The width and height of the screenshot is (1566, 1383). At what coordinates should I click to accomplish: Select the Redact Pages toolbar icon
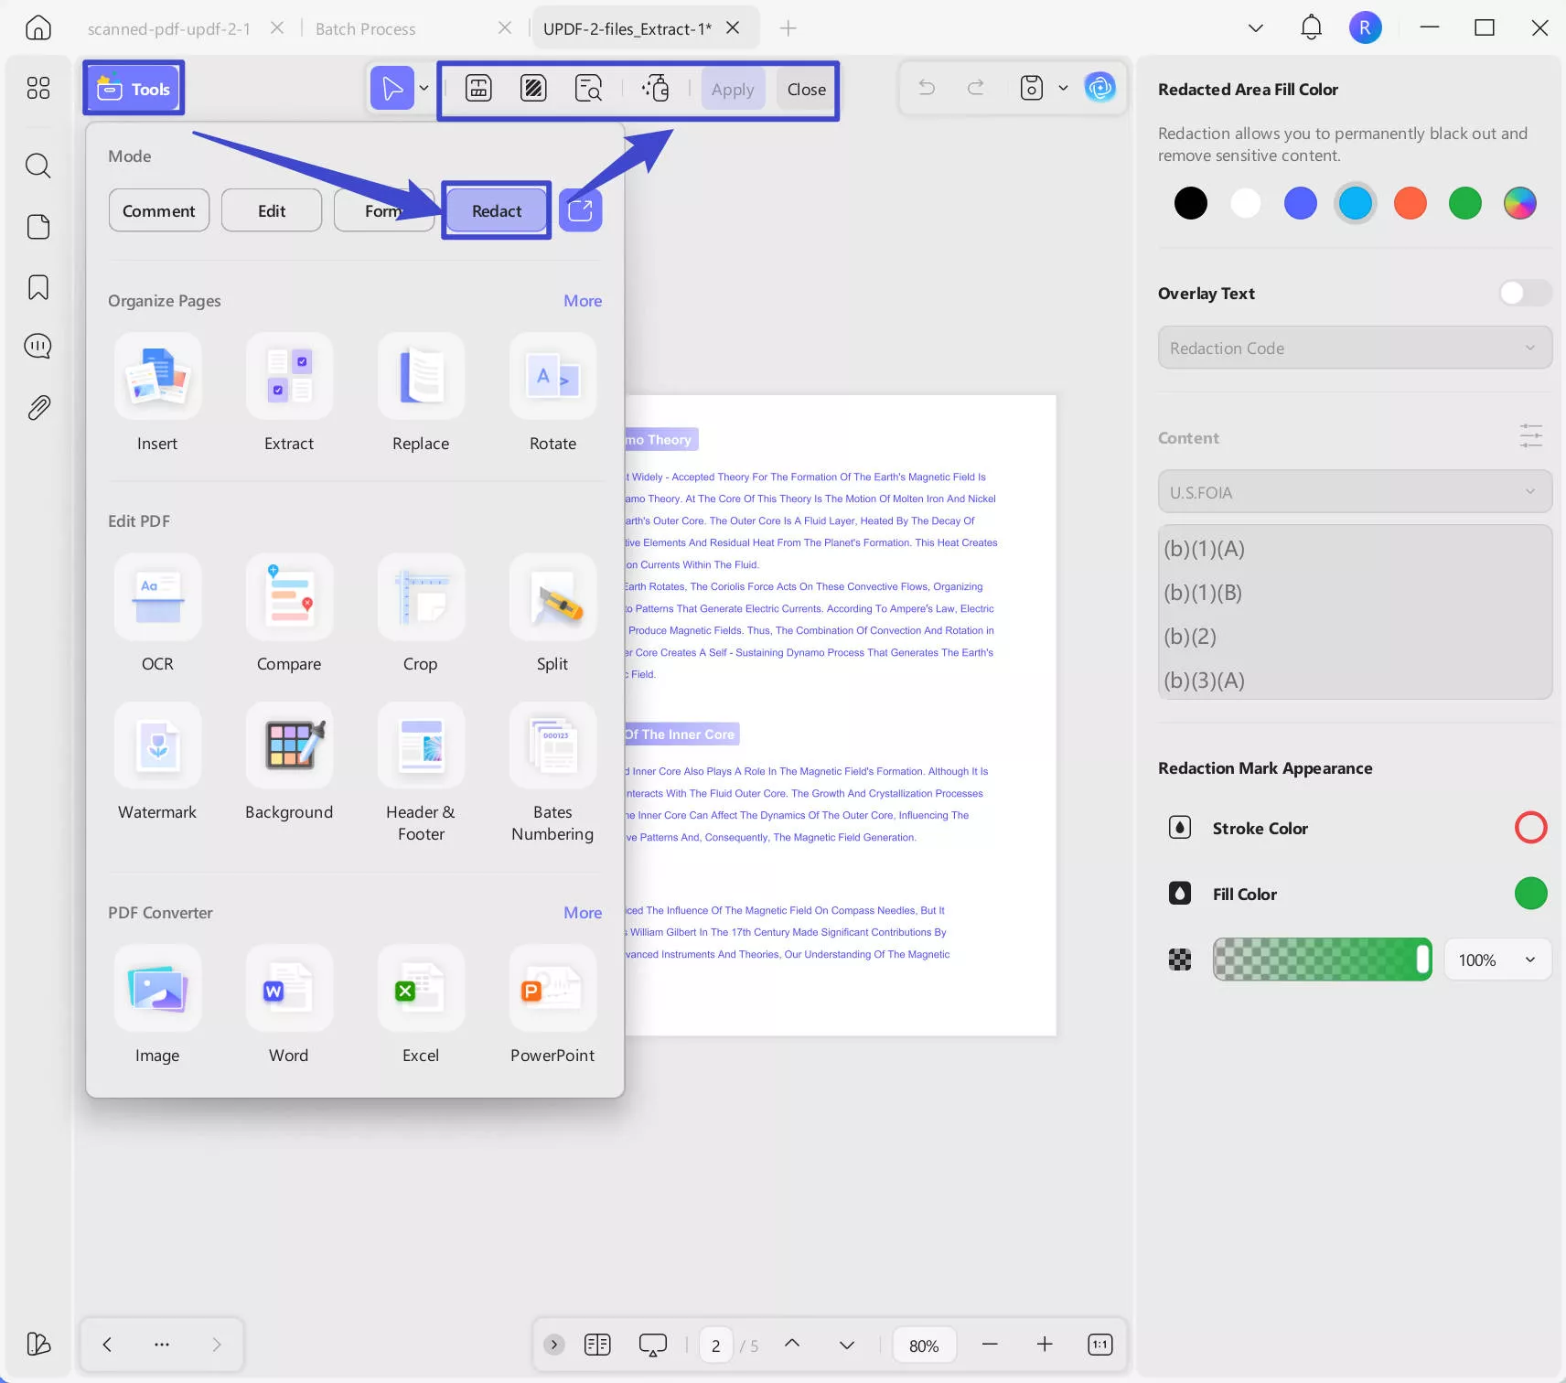[x=533, y=88]
